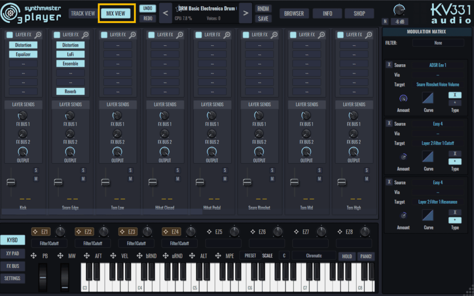Open the Kick layer FX magnifier icon

[38, 35]
